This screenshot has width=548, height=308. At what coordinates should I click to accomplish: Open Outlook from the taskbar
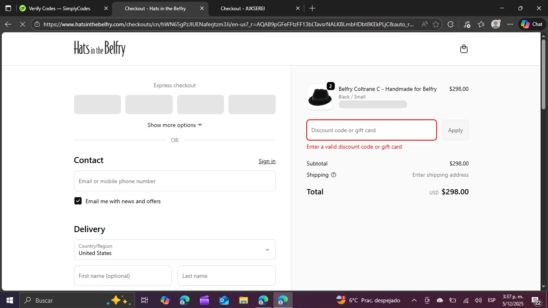click(224, 300)
